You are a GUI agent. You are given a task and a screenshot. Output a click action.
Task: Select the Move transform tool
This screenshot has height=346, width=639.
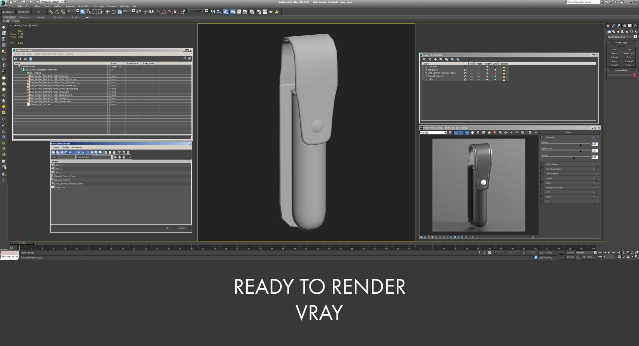tap(107, 12)
